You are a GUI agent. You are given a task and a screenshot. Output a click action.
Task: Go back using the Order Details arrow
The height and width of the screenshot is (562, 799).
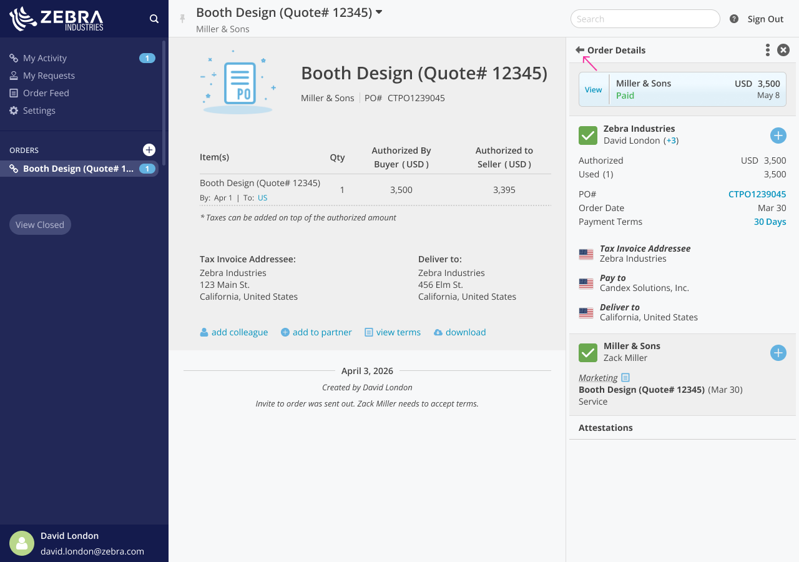[x=580, y=50]
